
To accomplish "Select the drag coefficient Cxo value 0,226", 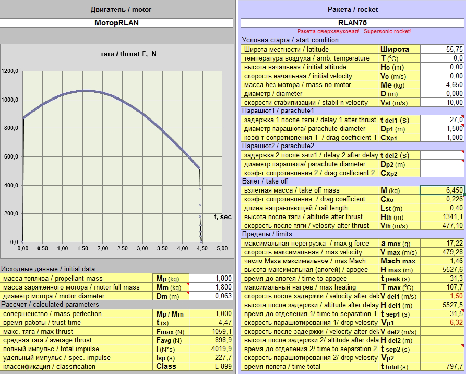I will [442, 199].
